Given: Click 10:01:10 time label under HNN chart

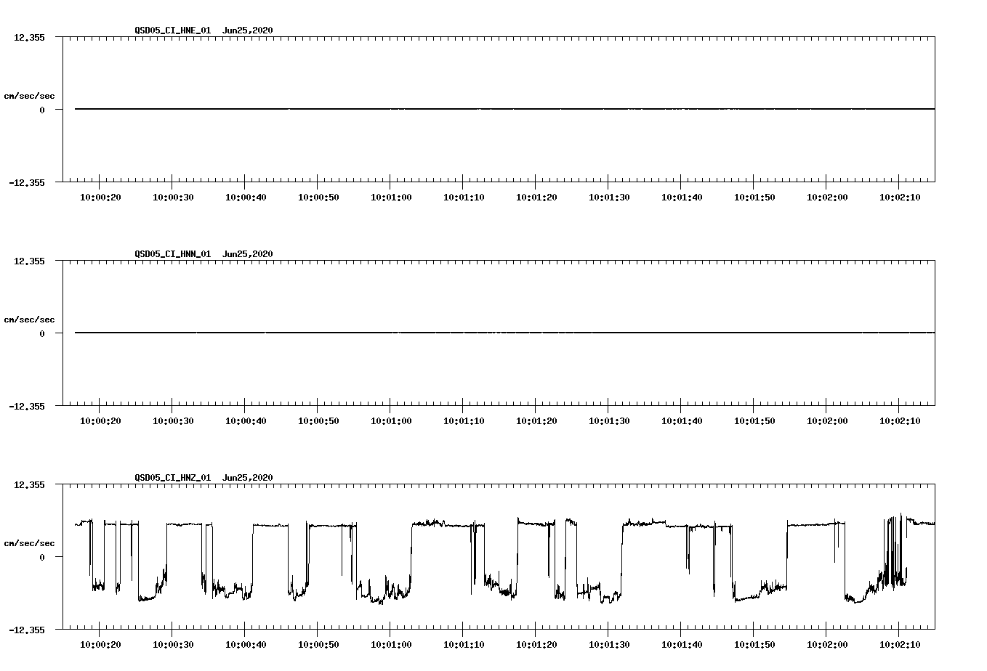Looking at the screenshot, I should click(464, 420).
